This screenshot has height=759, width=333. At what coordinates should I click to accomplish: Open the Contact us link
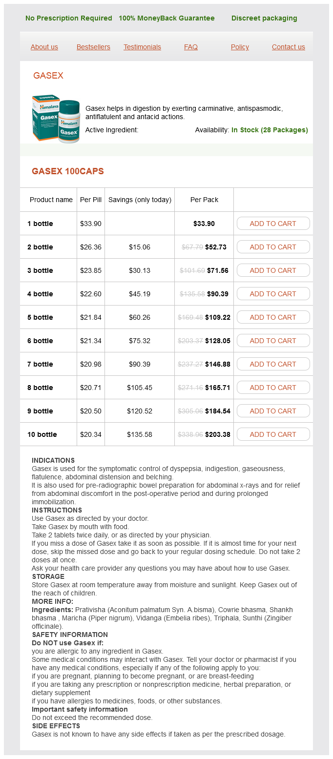289,47
